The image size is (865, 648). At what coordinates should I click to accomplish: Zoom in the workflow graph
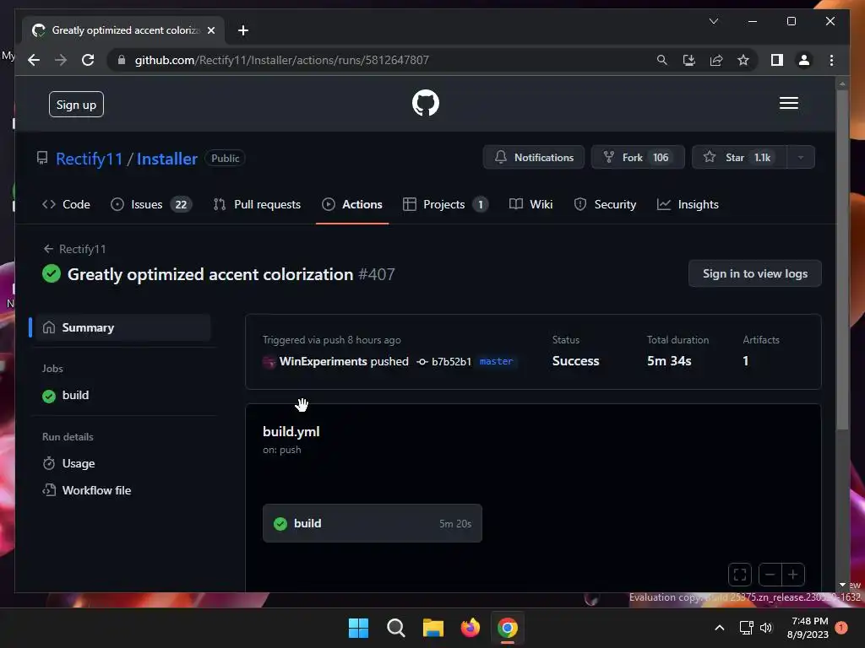792,575
